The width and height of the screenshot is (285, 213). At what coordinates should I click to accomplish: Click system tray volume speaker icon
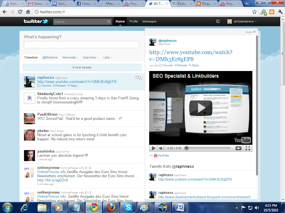(x=257, y=208)
